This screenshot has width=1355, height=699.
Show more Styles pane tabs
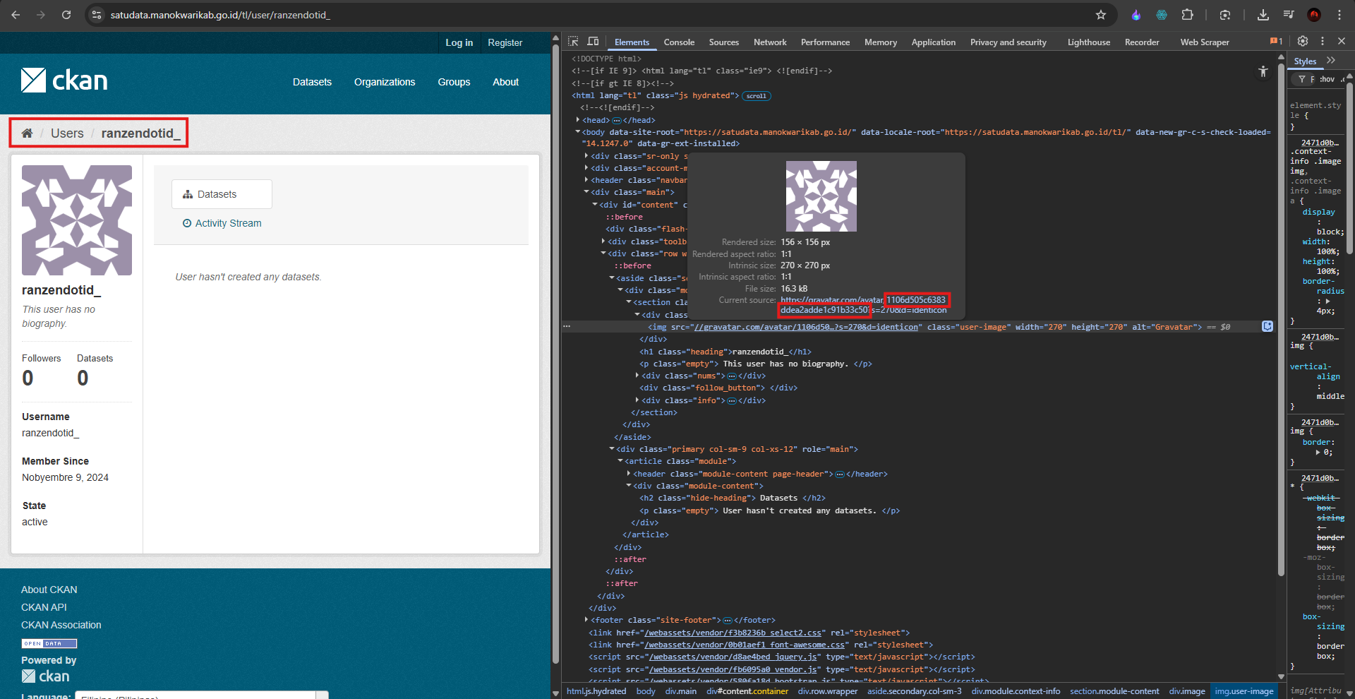click(x=1331, y=61)
